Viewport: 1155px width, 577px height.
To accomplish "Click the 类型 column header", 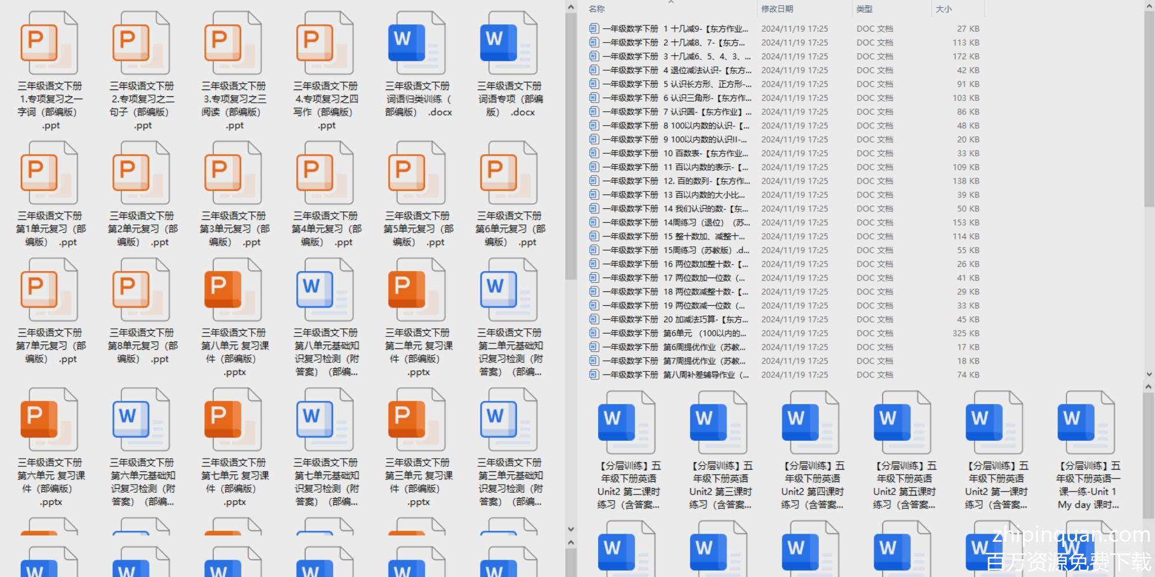I will click(864, 9).
